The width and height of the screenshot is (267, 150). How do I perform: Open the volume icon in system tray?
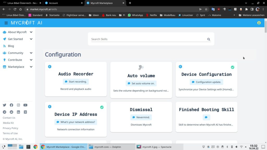[x=236, y=147]
